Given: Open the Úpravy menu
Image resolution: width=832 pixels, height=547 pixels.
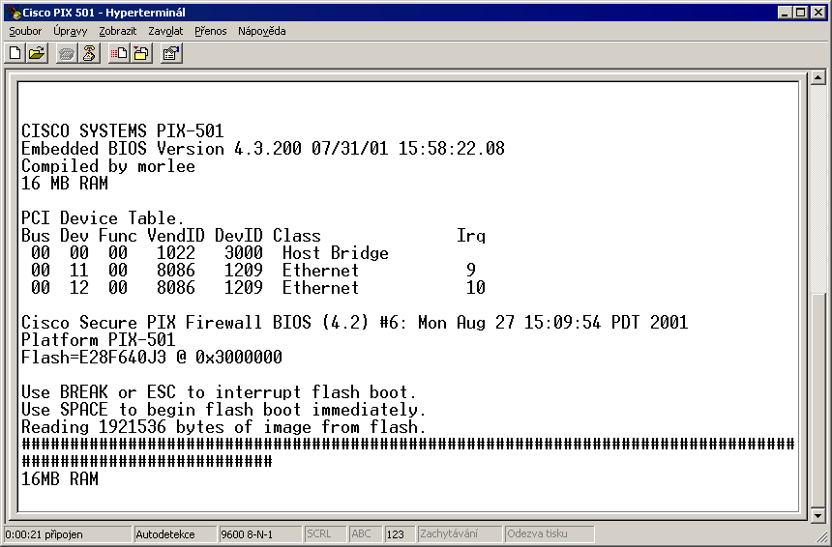Looking at the screenshot, I should point(70,31).
